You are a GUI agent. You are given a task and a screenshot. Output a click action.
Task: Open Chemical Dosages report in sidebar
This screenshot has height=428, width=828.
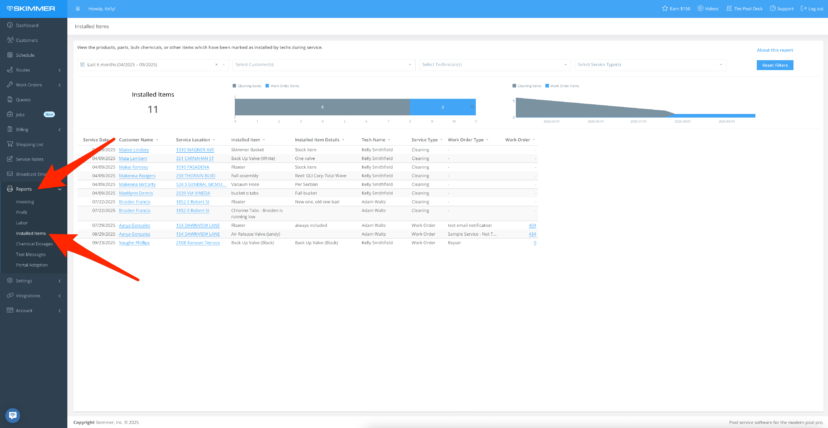tap(34, 244)
